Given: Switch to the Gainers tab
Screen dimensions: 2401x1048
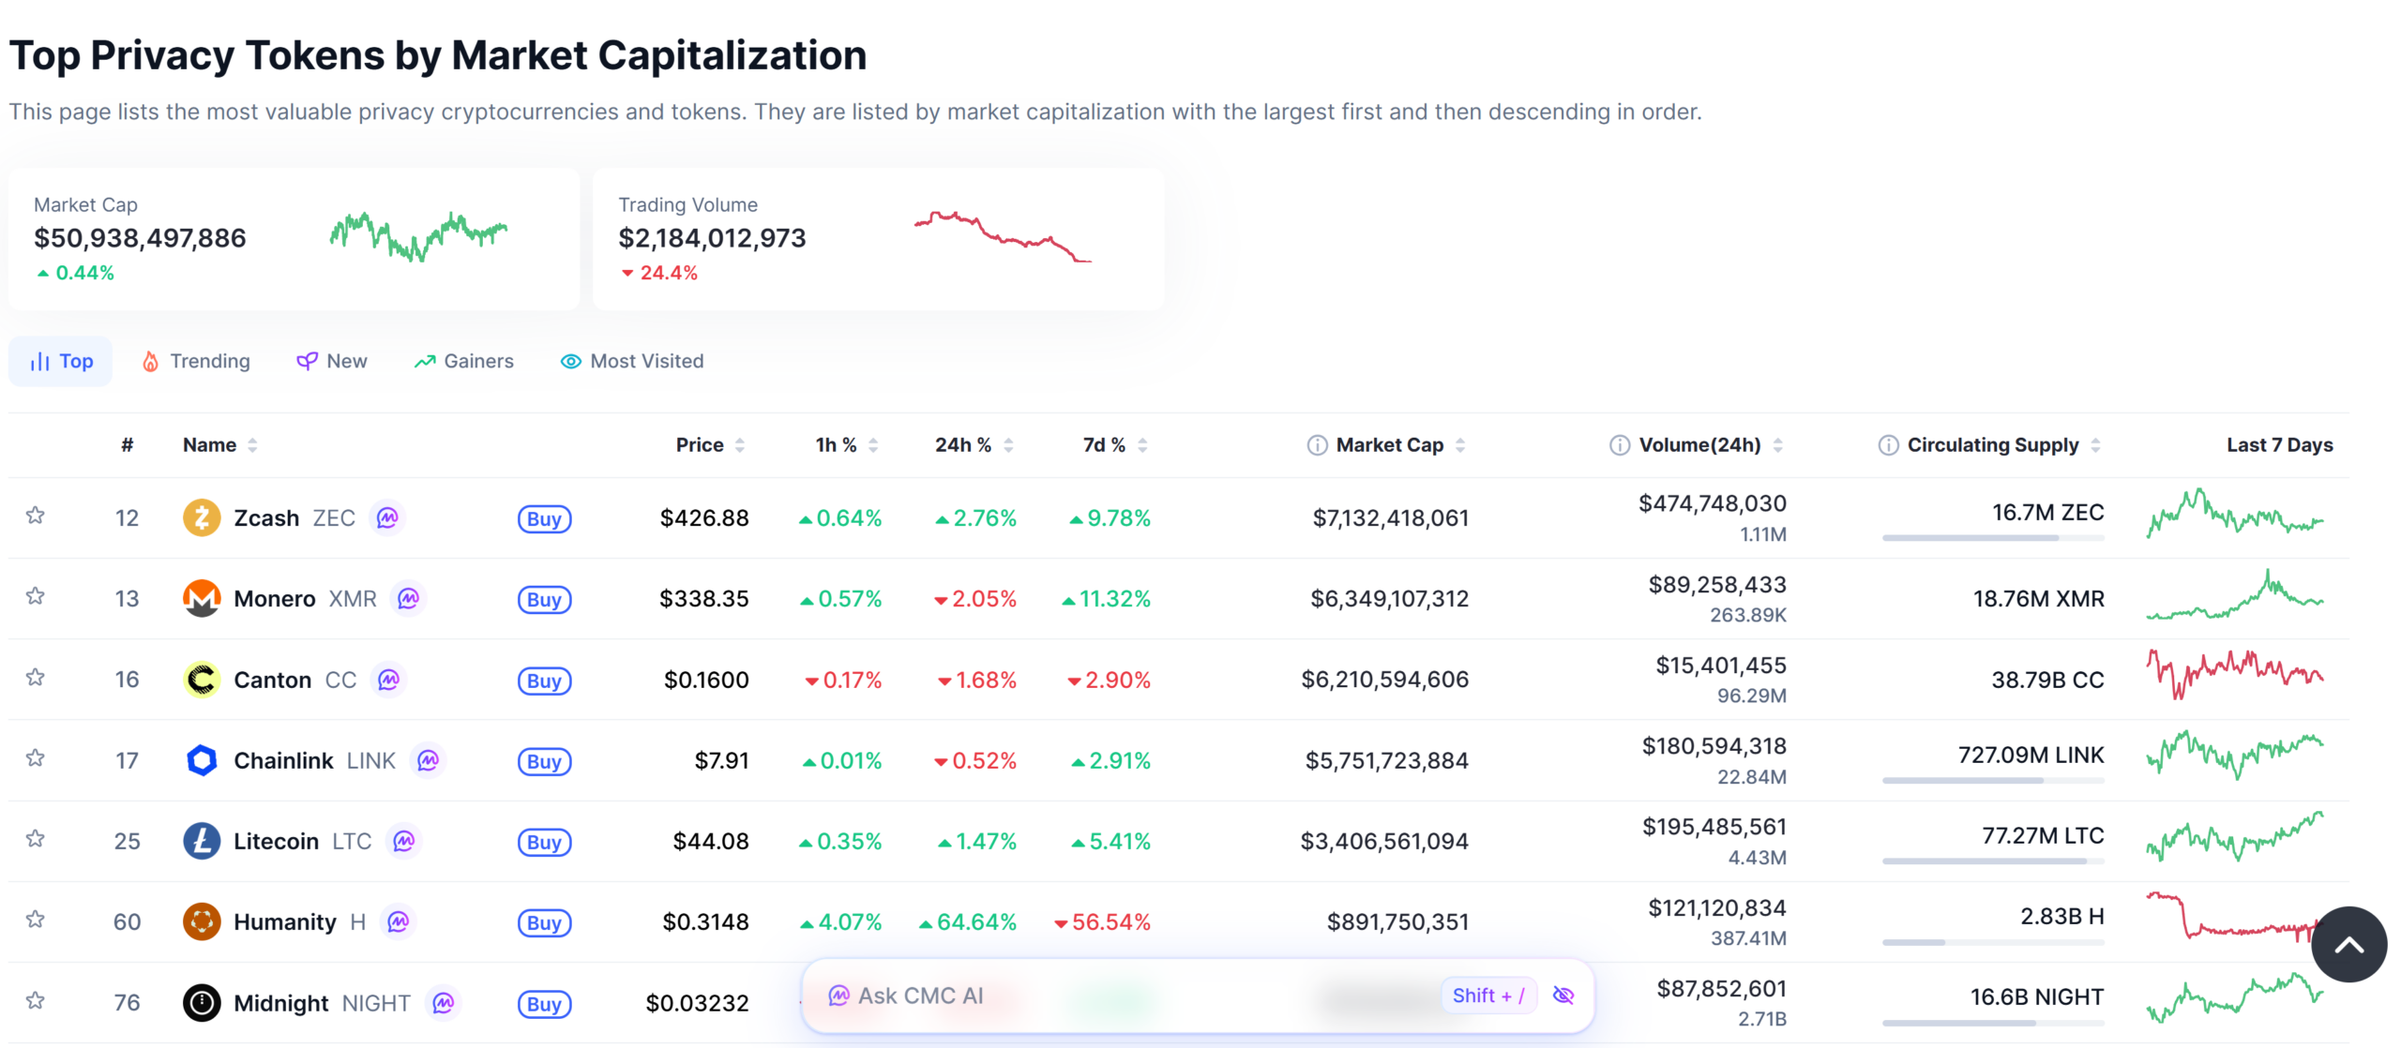Looking at the screenshot, I should [463, 361].
